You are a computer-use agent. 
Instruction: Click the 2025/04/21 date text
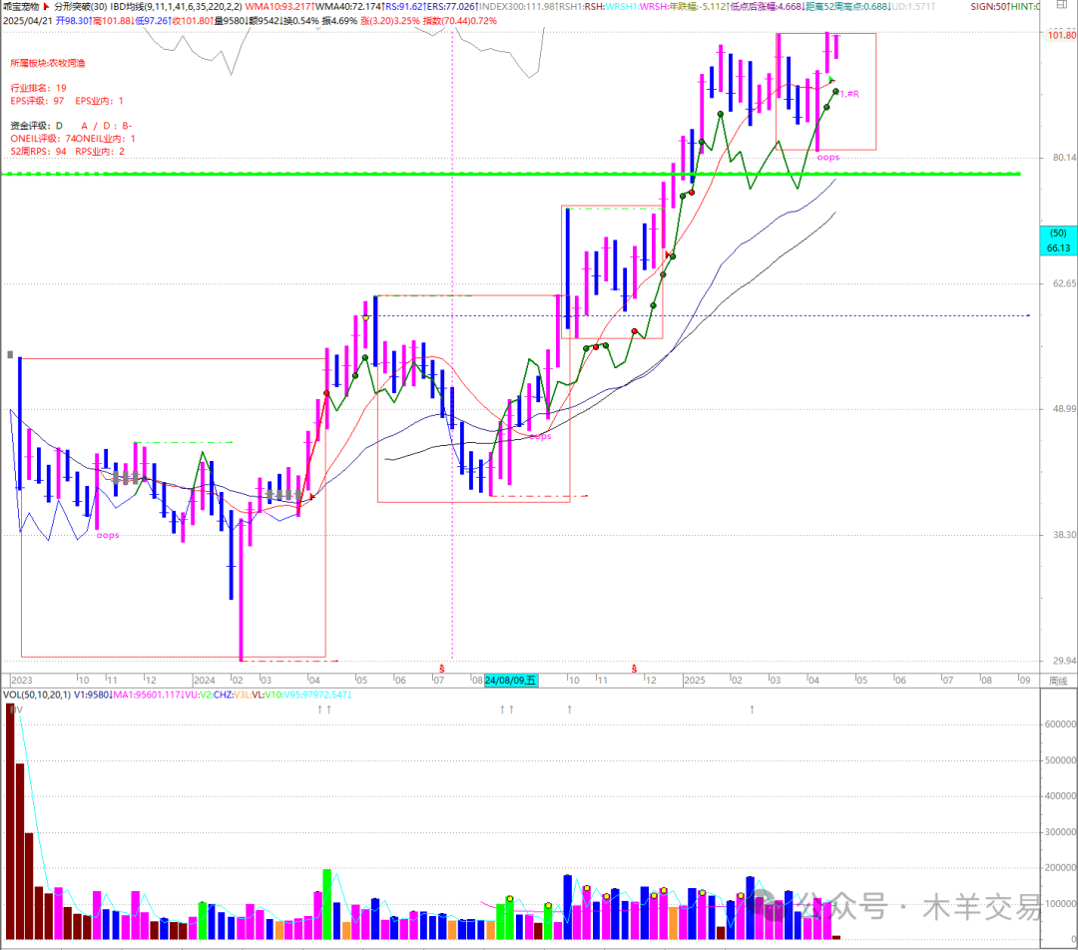pyautogui.click(x=28, y=21)
